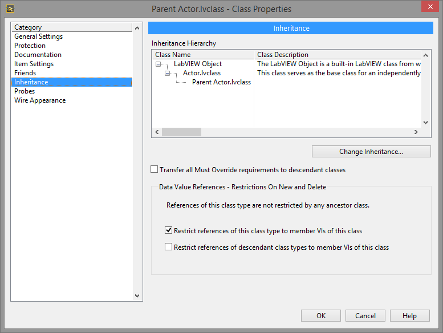Click the Cancel button
This screenshot has width=443, height=333.
tap(365, 315)
